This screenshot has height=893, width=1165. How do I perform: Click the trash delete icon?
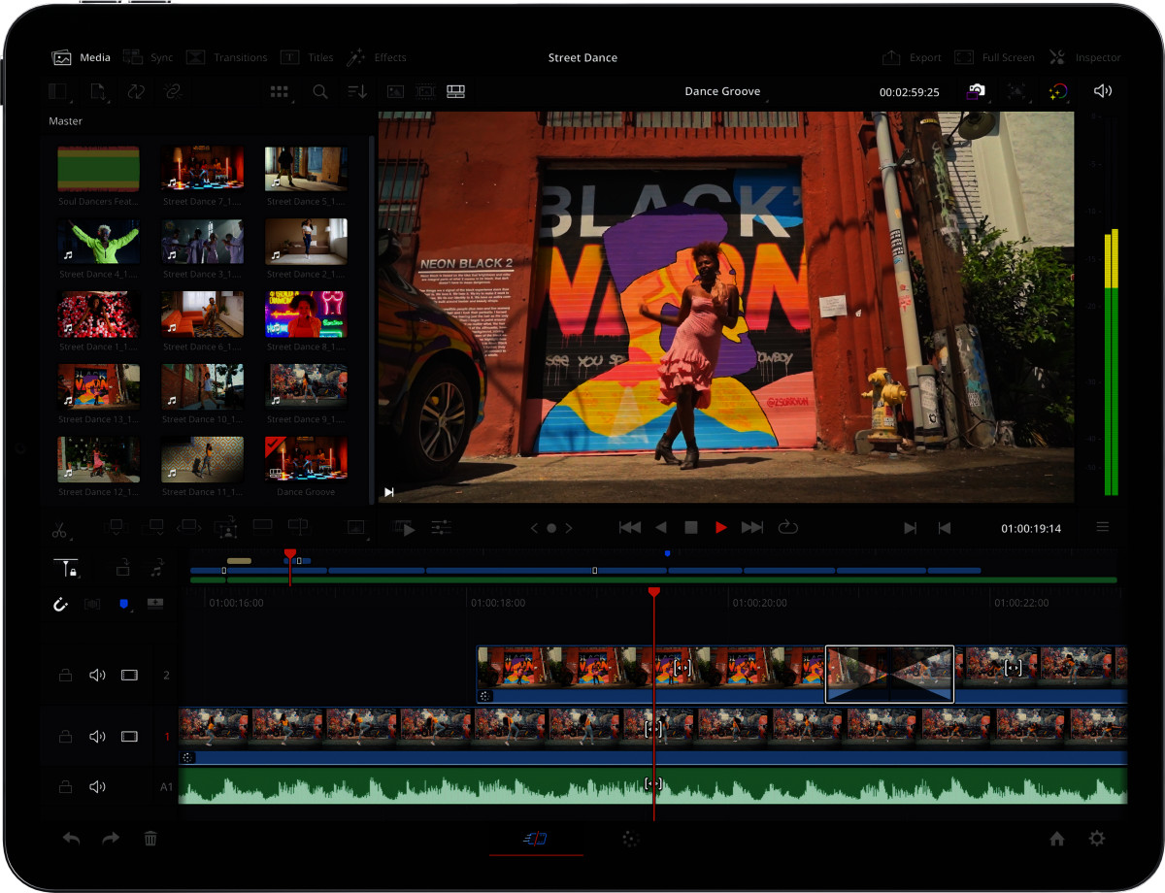pyautogui.click(x=150, y=839)
